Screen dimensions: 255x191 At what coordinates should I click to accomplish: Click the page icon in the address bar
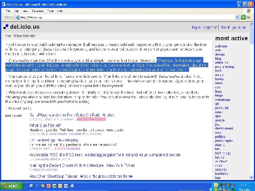click(18, 17)
